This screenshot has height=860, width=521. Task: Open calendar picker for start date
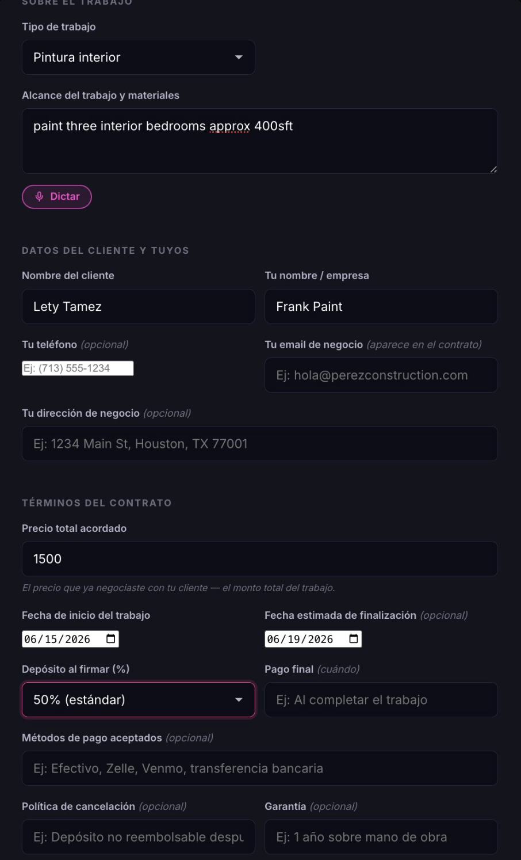(111, 638)
